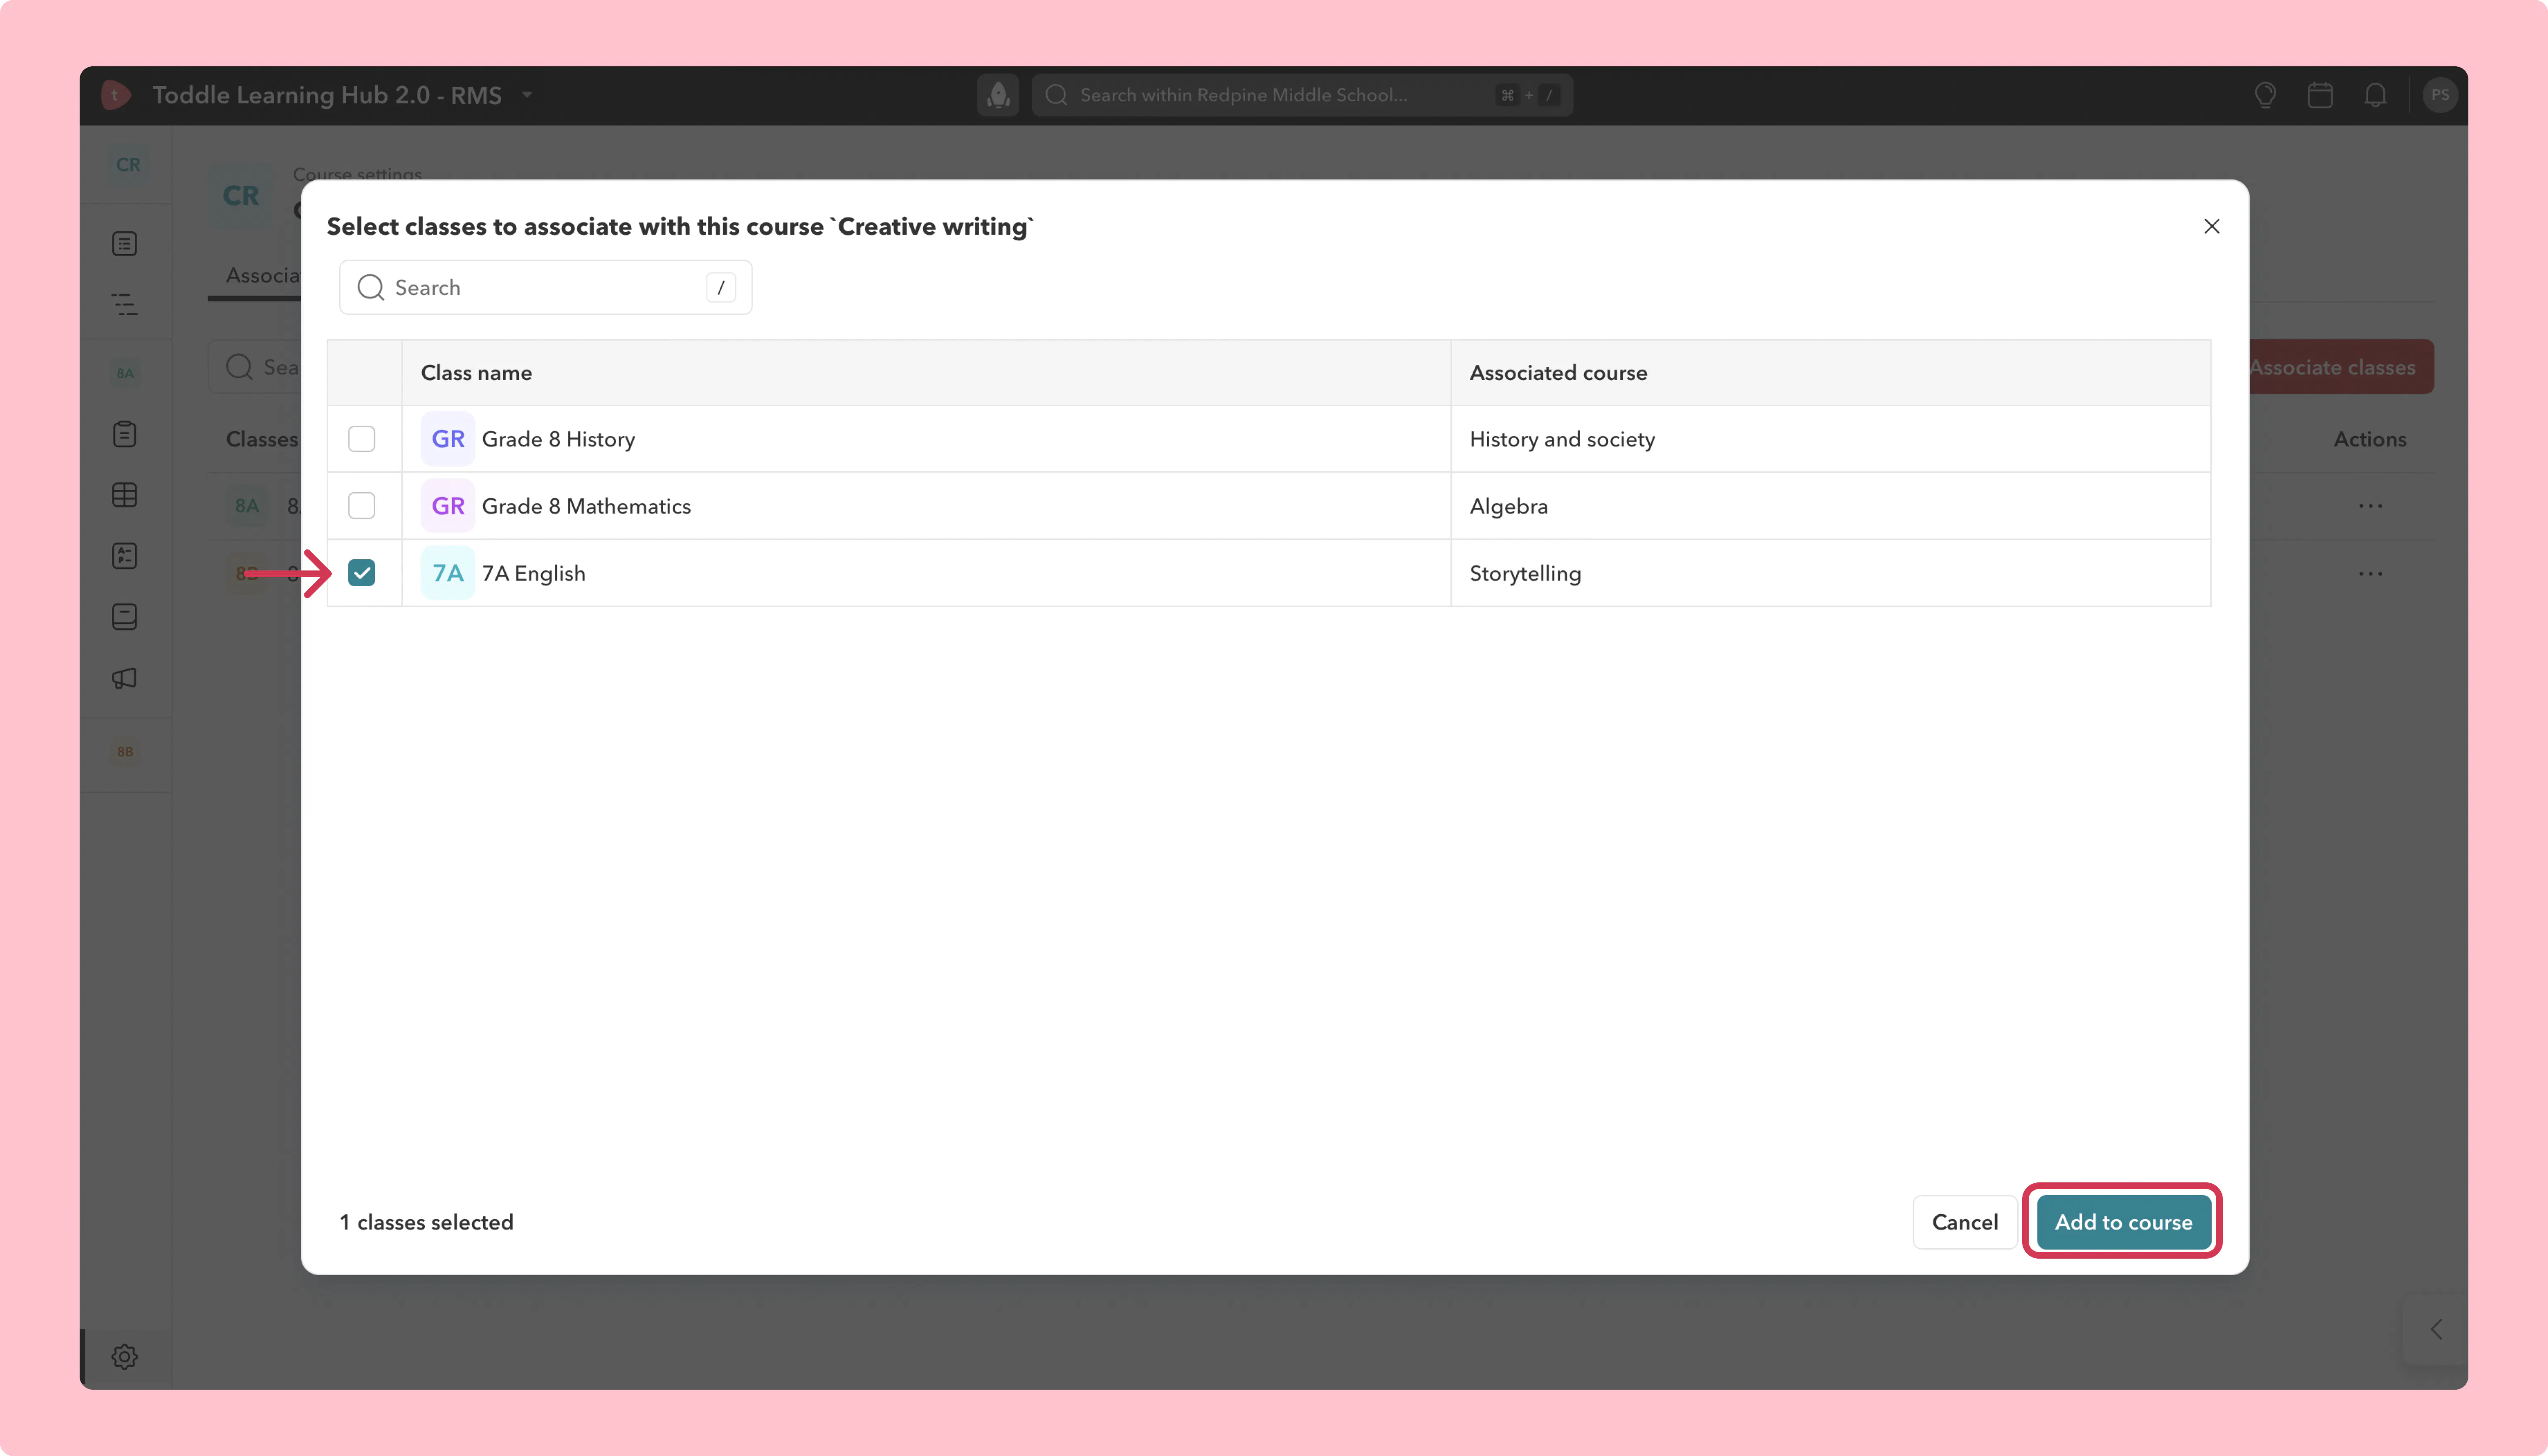Uncheck the 7A English checkbox
The height and width of the screenshot is (1456, 2548).
coord(362,573)
